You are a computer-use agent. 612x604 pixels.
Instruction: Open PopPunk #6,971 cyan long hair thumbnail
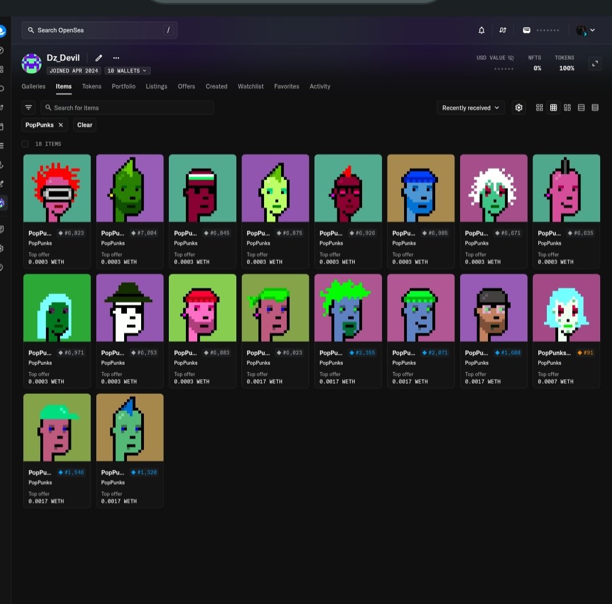[x=57, y=308]
